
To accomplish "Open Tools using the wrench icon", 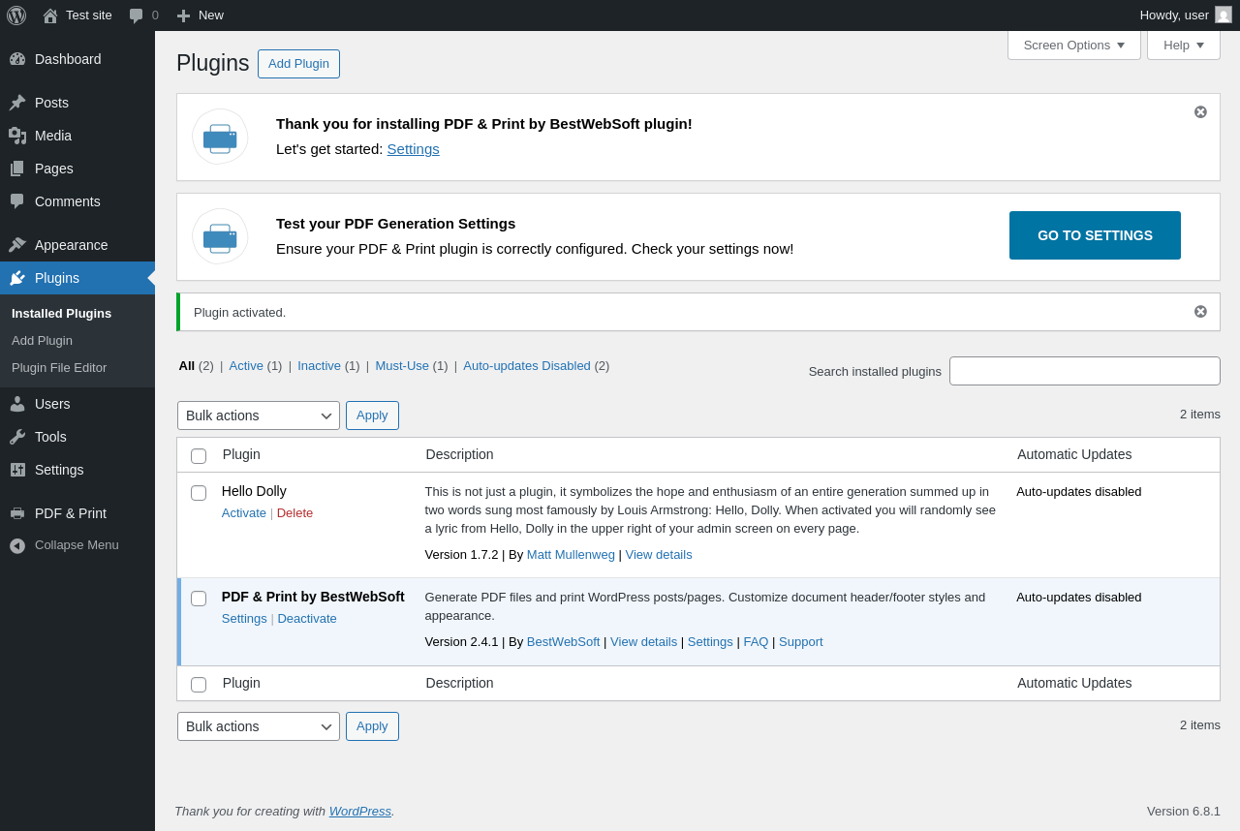I will coord(17,437).
